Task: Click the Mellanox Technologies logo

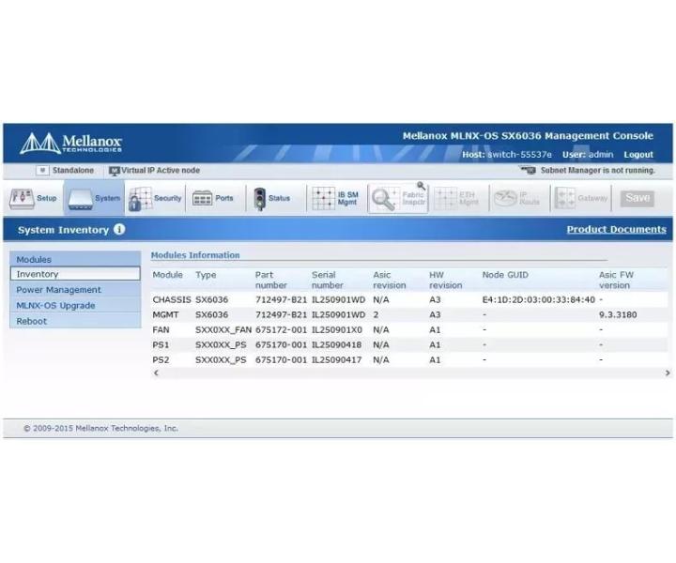Action: click(x=71, y=143)
